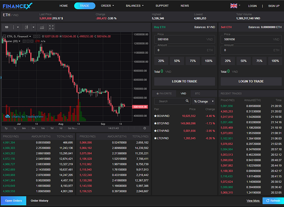Click the UK flag language icon
Viewport: 284px width, 207px height.
click(x=234, y=6)
